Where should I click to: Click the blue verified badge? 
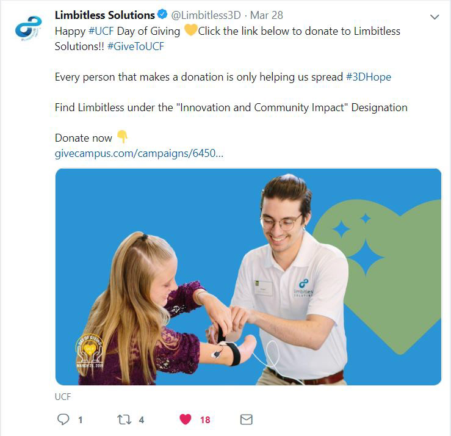pyautogui.click(x=163, y=14)
